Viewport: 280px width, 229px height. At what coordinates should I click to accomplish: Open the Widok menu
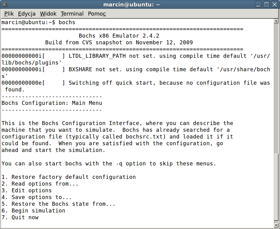(x=48, y=14)
